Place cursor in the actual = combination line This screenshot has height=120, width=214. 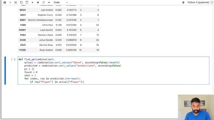(x=72, y=63)
